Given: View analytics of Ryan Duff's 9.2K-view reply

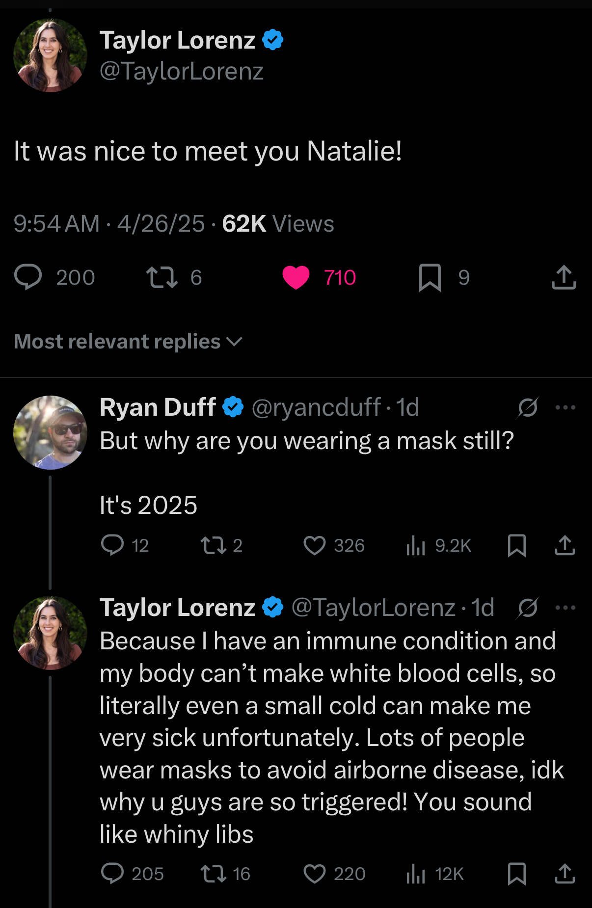Looking at the screenshot, I should click(x=415, y=545).
